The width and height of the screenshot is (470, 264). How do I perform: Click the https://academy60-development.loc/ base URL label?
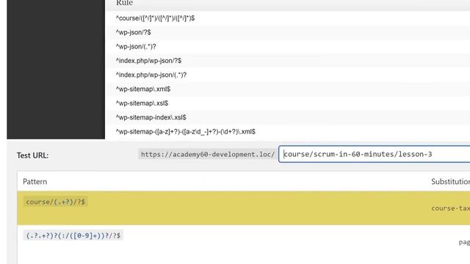pos(207,155)
